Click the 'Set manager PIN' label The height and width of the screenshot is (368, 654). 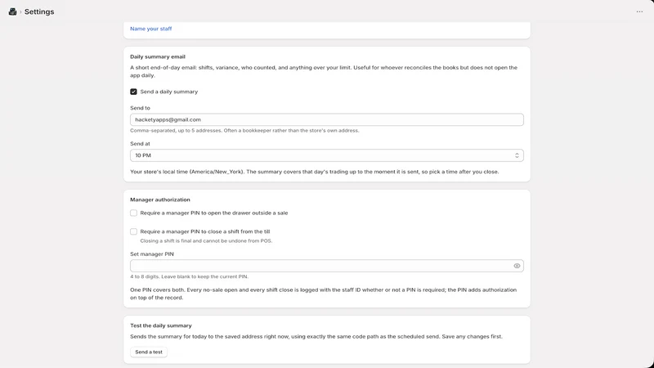coord(152,254)
